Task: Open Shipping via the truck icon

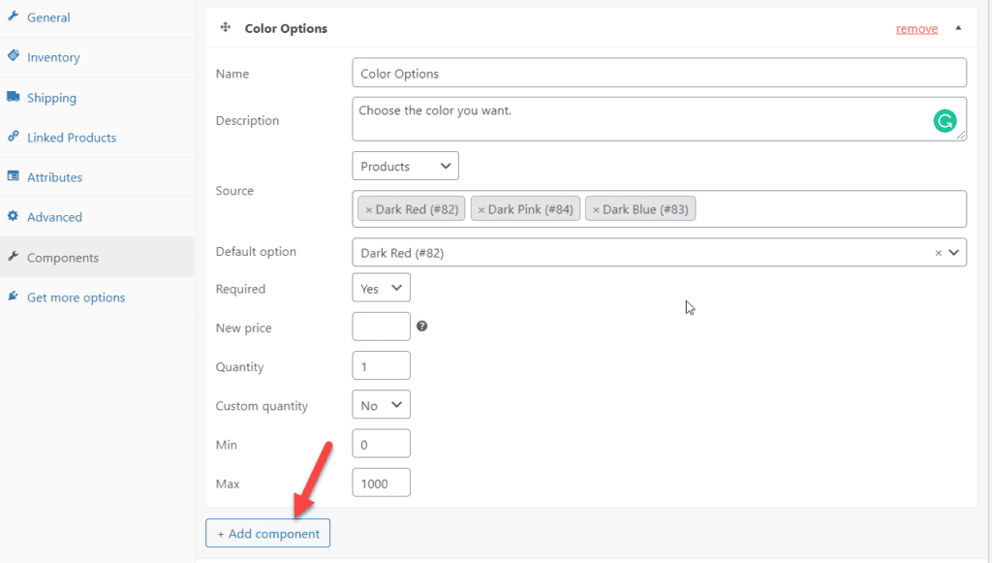Action: tap(13, 97)
